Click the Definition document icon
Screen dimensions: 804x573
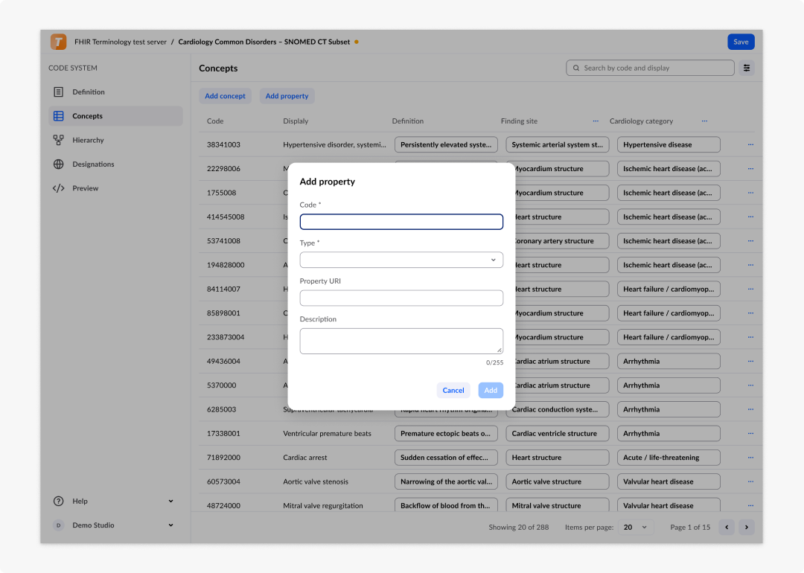59,92
